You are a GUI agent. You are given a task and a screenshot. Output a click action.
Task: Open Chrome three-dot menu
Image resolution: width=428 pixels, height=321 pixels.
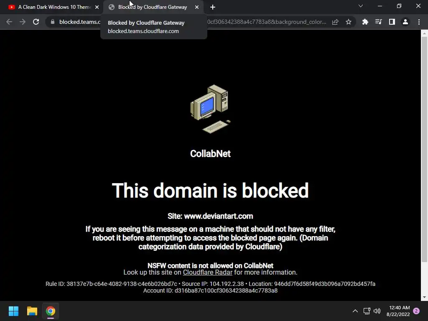pyautogui.click(x=419, y=22)
